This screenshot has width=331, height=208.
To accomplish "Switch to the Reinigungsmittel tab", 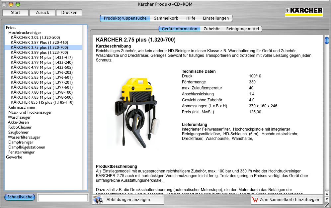I will pos(243,29).
